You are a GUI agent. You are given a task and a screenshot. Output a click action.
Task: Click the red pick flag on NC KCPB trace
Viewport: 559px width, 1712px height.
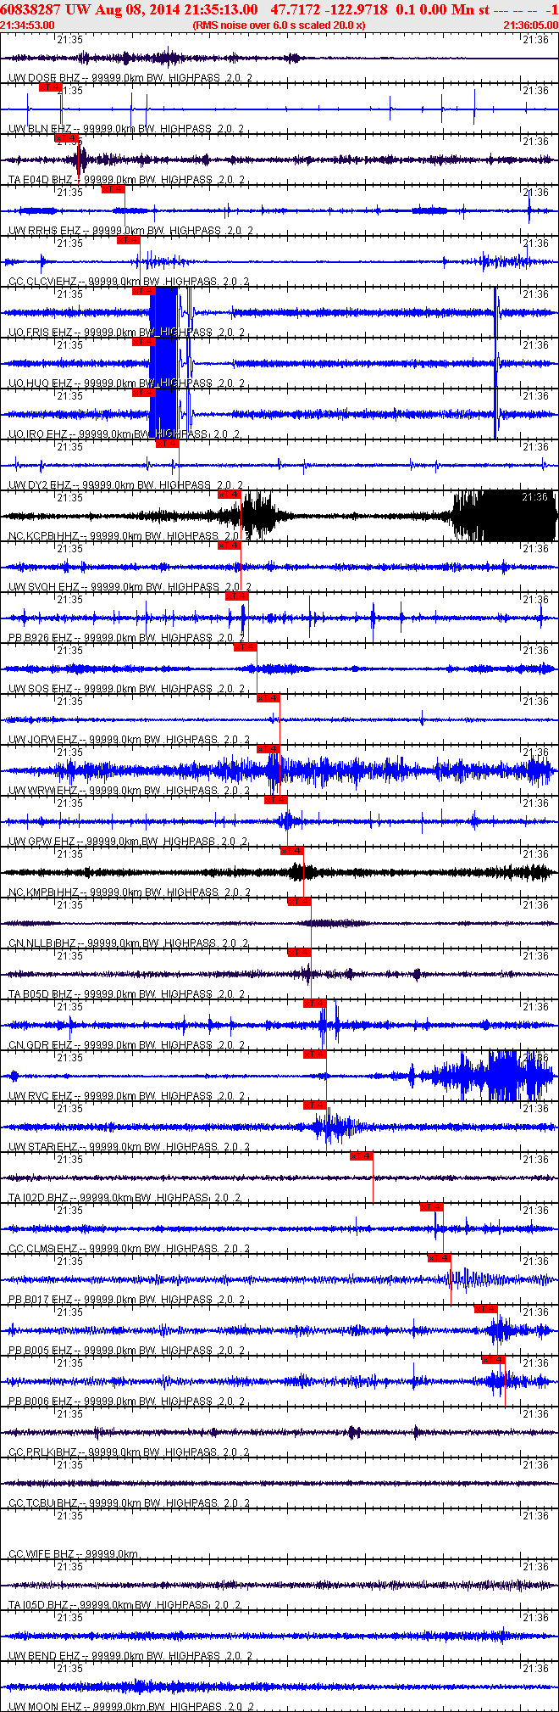[230, 495]
